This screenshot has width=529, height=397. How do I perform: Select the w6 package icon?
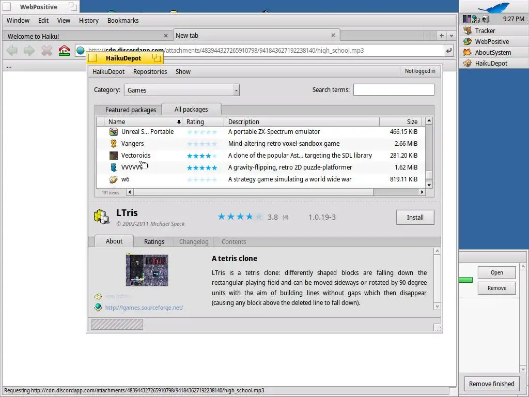[x=114, y=179]
